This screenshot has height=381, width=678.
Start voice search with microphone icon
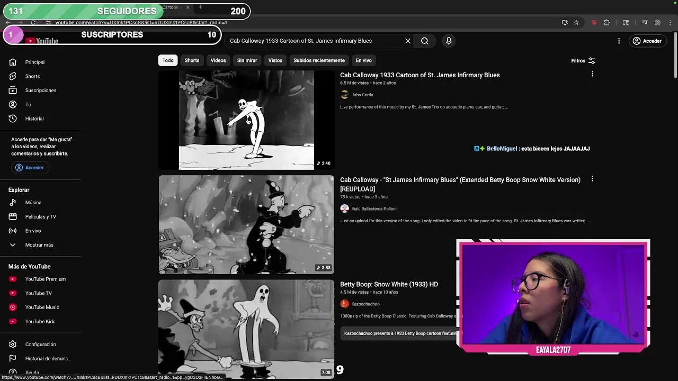[449, 41]
